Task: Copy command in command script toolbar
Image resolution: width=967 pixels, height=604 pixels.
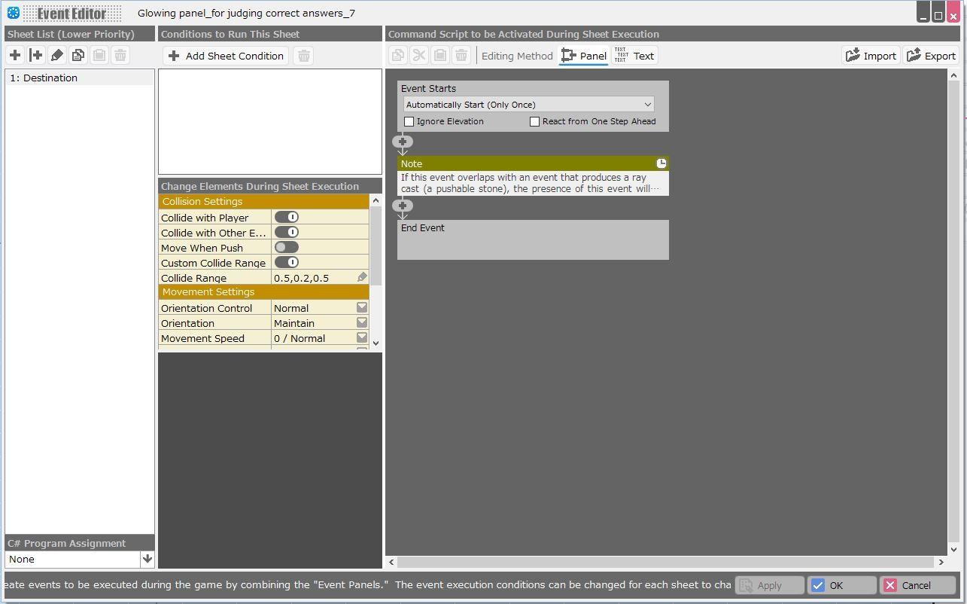Action: point(398,55)
